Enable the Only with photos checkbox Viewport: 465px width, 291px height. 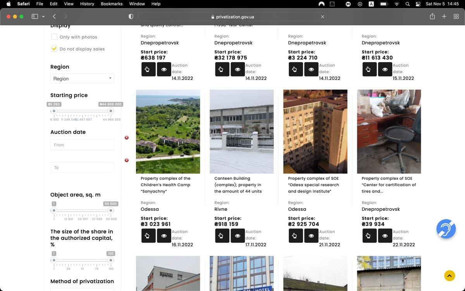click(x=54, y=37)
